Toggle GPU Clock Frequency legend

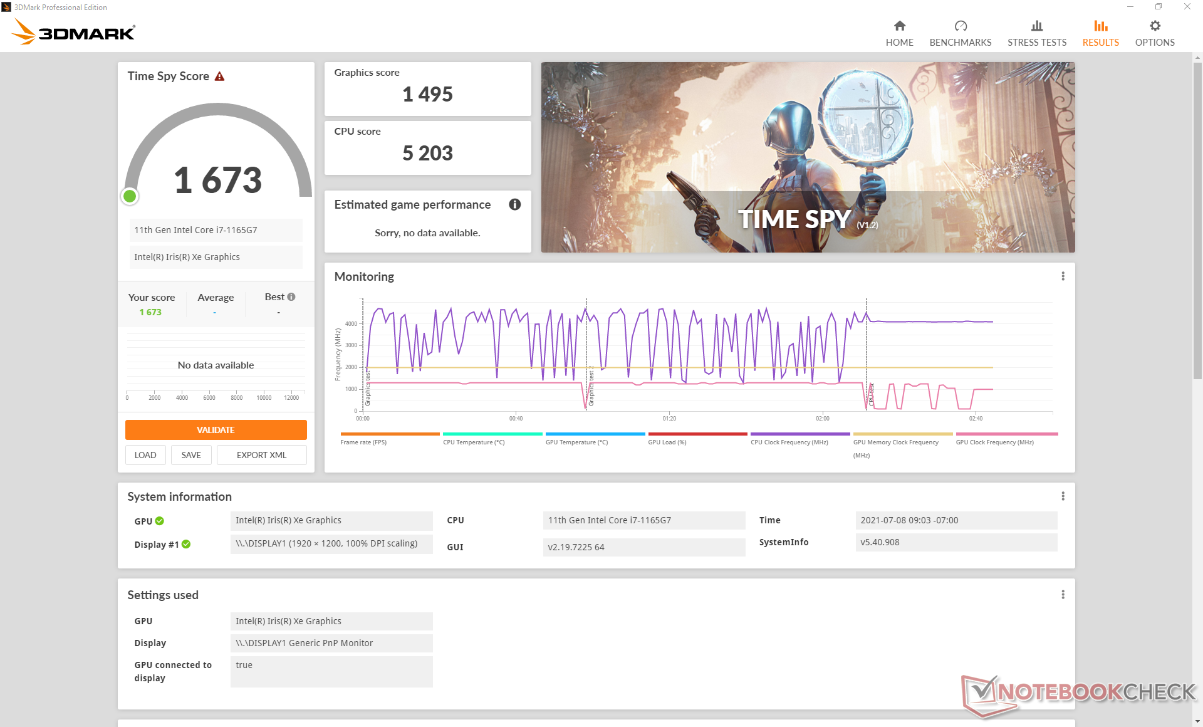point(1006,439)
